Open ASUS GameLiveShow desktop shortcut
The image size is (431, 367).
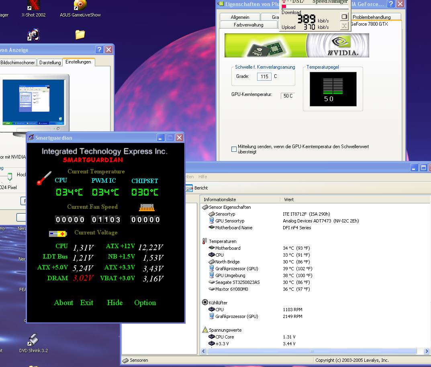pyautogui.click(x=80, y=9)
